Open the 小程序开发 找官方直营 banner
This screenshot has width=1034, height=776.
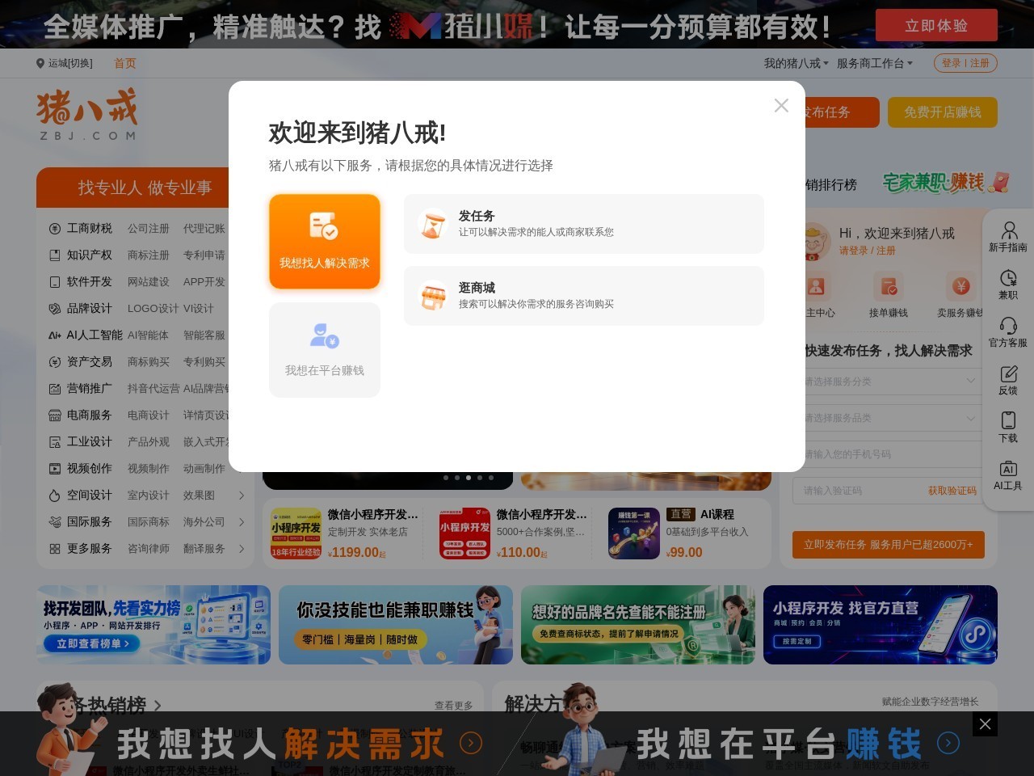click(x=881, y=625)
